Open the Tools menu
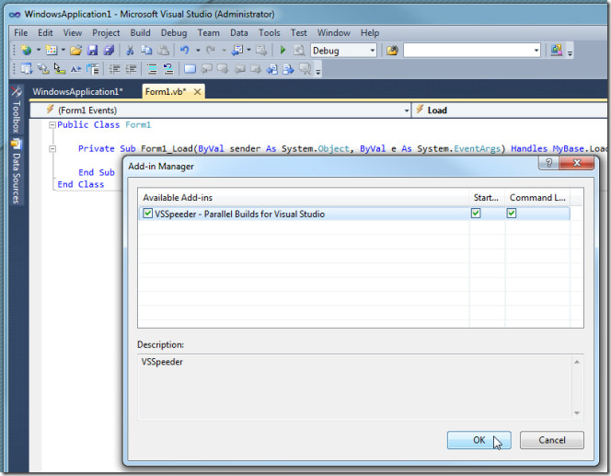This screenshot has height=476, width=611. pyautogui.click(x=270, y=33)
